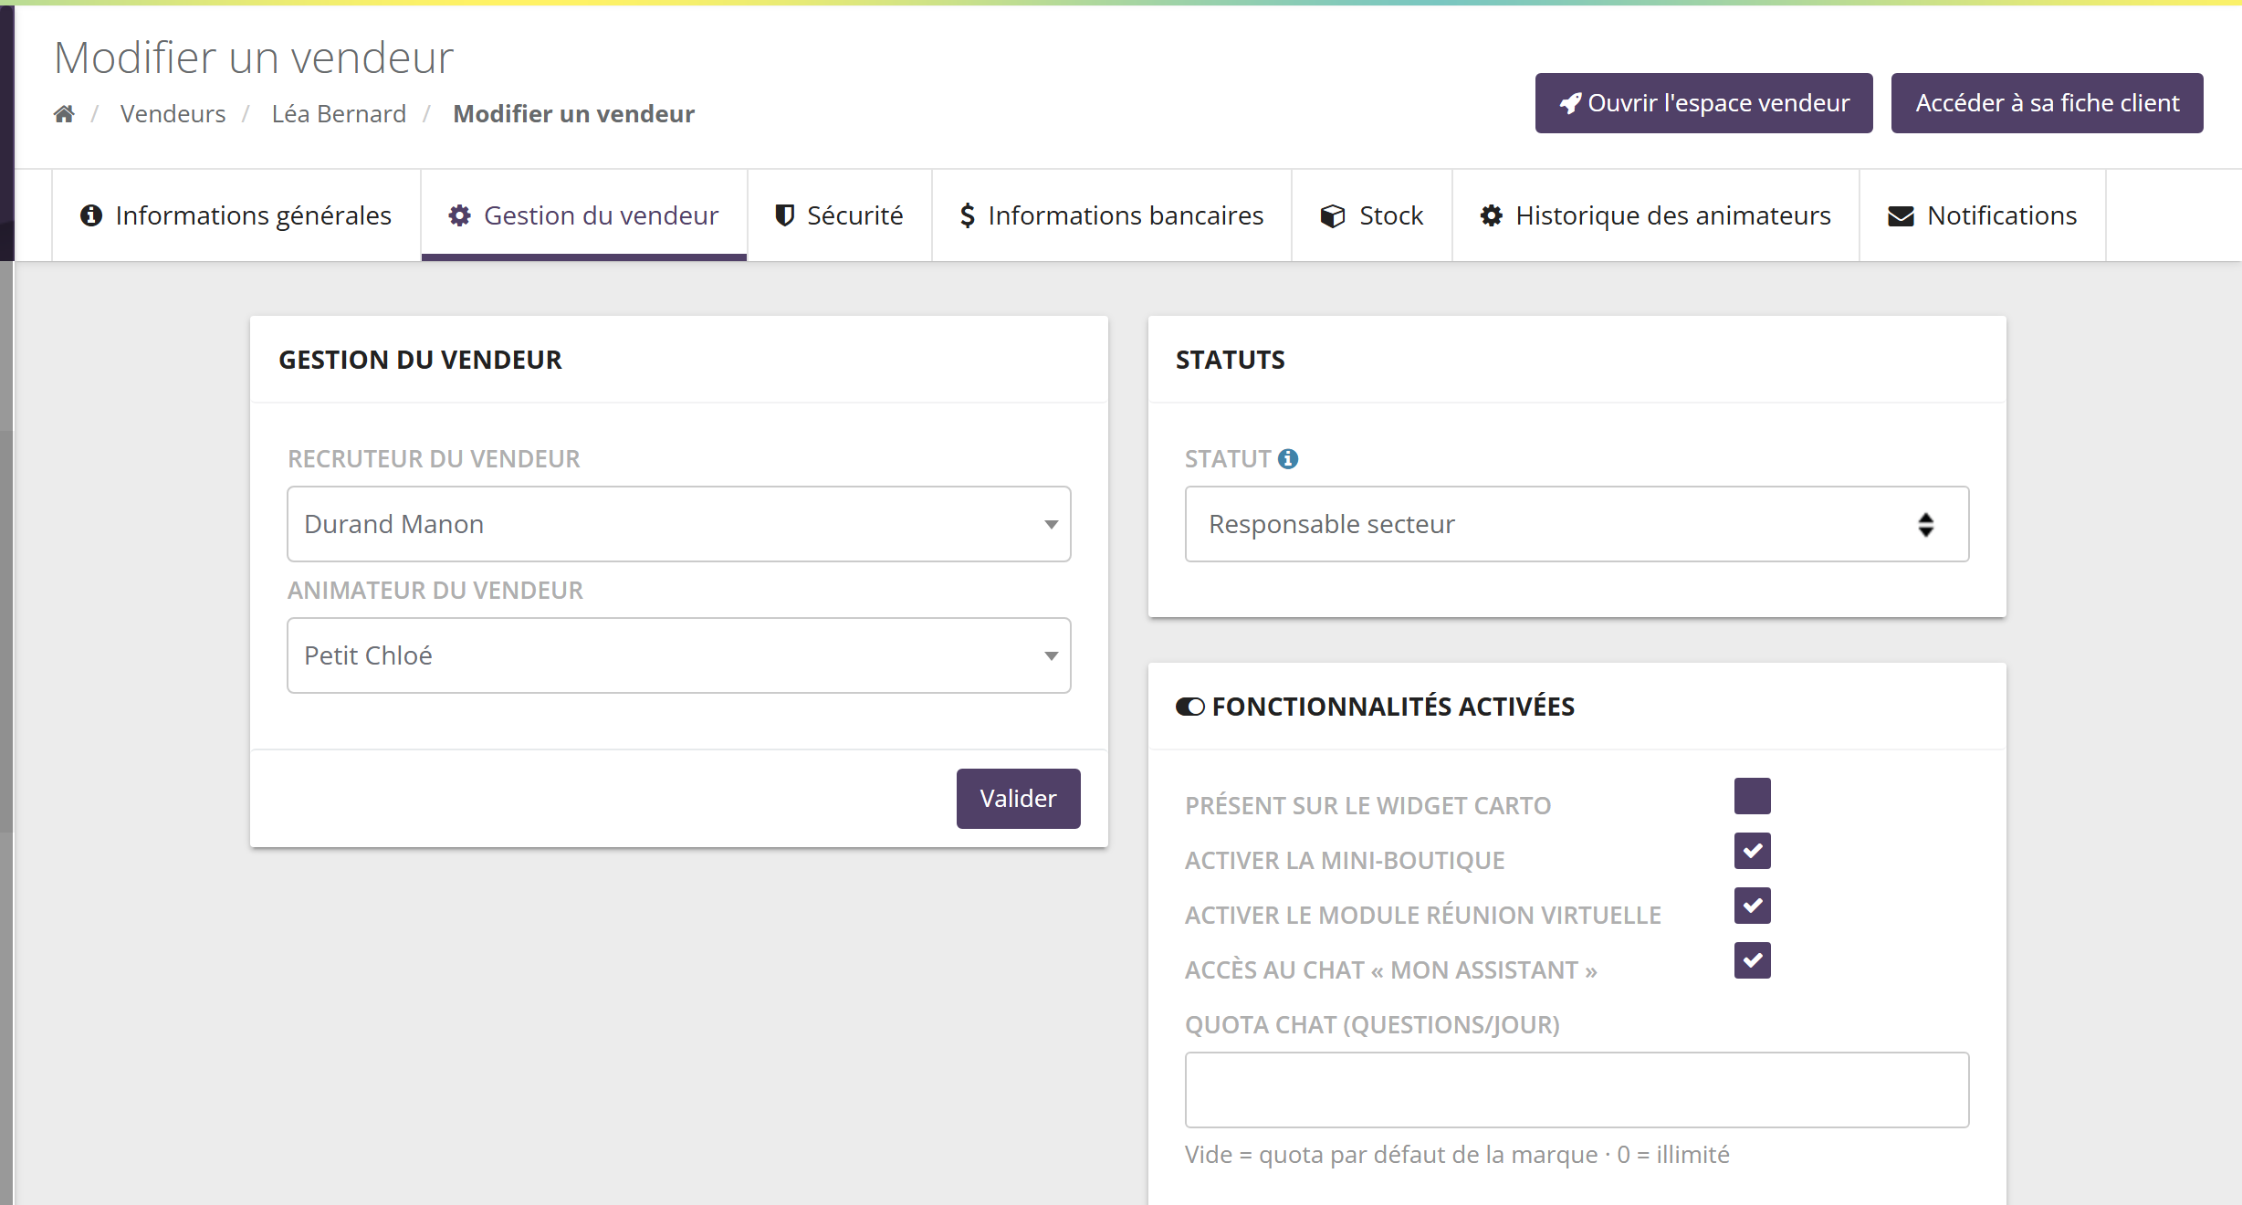The width and height of the screenshot is (2242, 1205).
Task: Open the Recruteur du vendeur dropdown
Action: pos(679,524)
